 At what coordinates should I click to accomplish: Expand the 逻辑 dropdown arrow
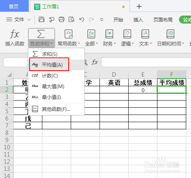tap(133, 44)
